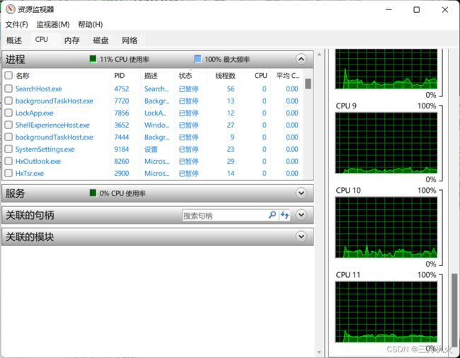Check the HxOutlook.exe checkbox
The width and height of the screenshot is (460, 358).
[x=8, y=161]
